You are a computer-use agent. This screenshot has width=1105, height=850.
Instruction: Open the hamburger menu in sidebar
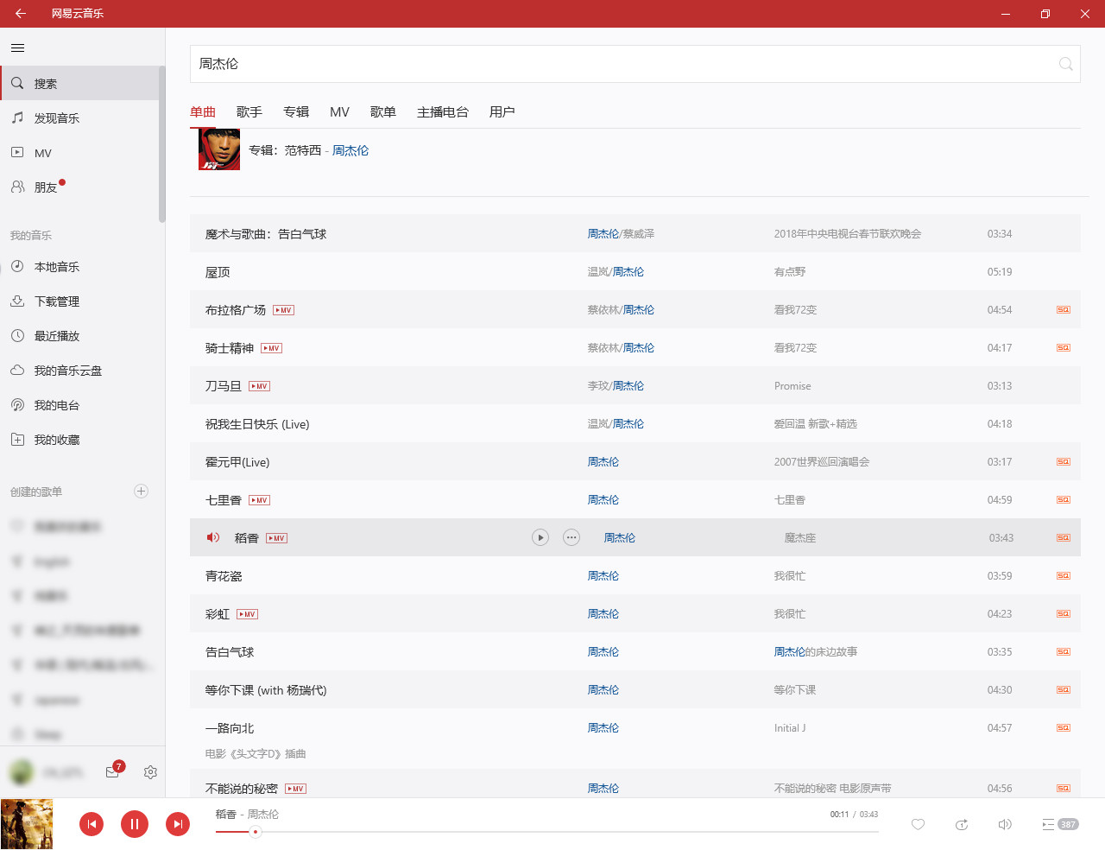point(17,48)
